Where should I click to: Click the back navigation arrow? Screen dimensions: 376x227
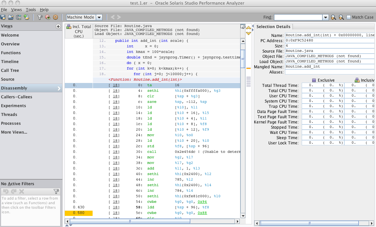point(113,17)
